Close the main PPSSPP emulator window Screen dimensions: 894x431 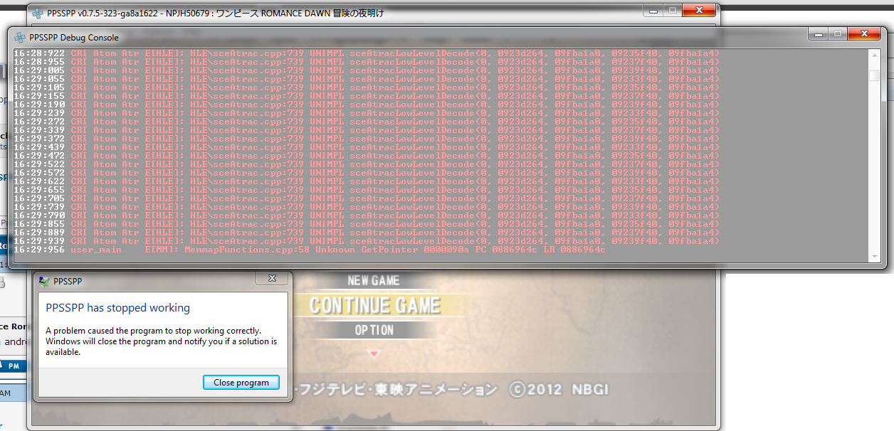click(699, 10)
